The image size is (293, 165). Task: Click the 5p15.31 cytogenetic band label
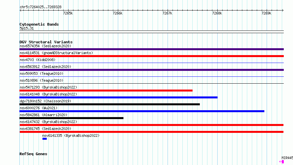[27, 28]
